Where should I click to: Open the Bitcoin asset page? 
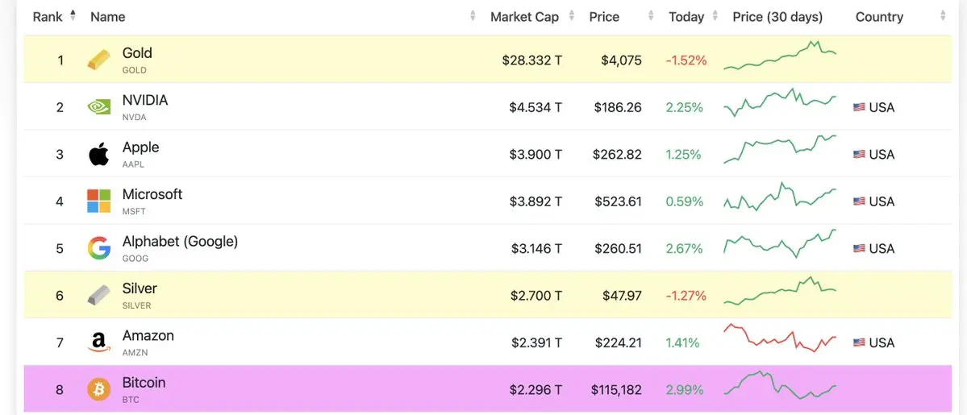click(144, 383)
